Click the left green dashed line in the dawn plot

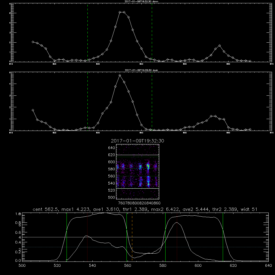tap(88, 32)
